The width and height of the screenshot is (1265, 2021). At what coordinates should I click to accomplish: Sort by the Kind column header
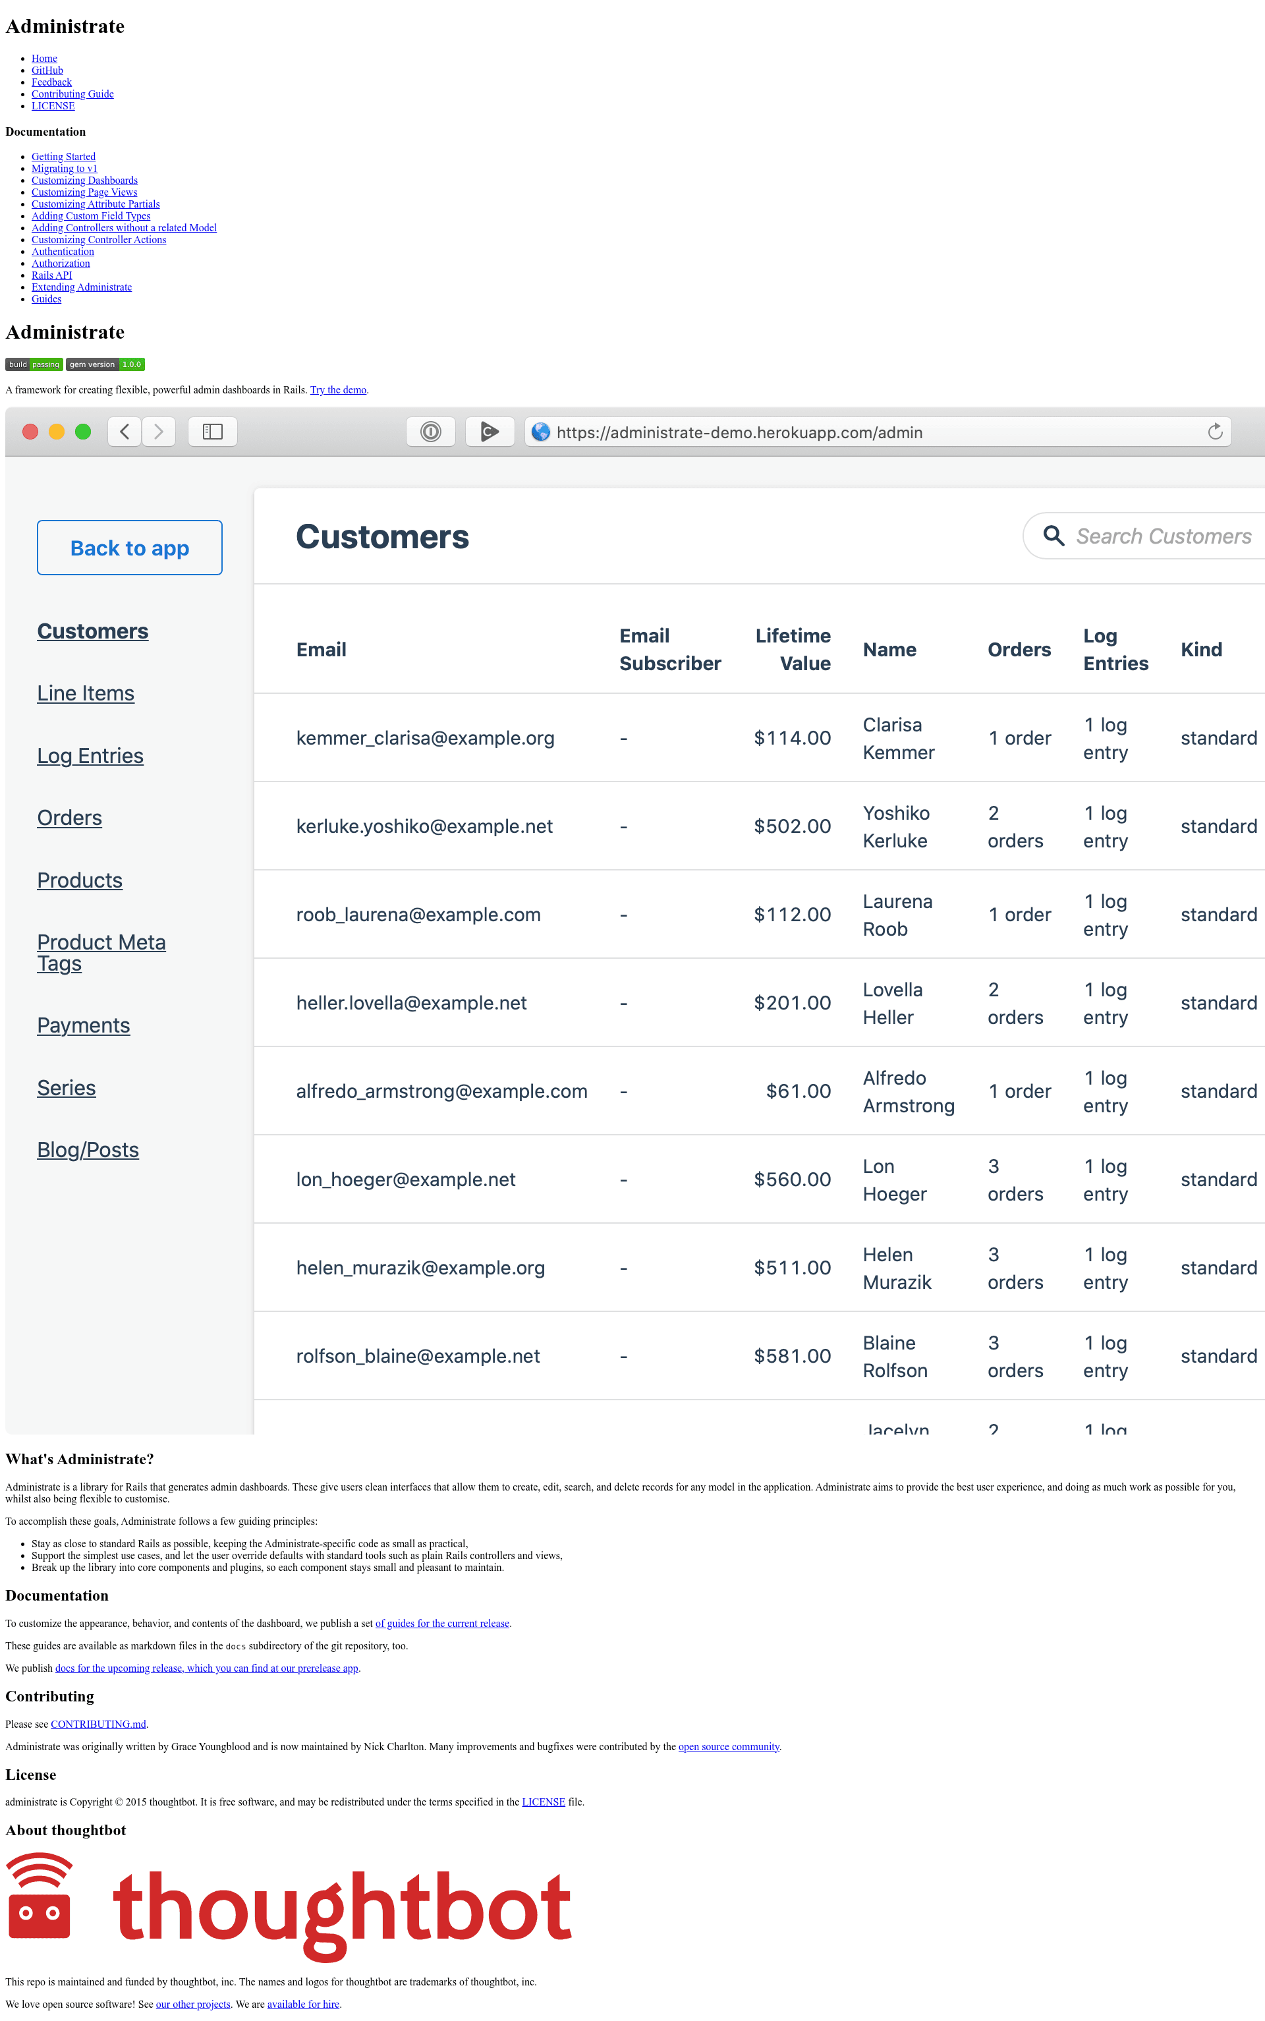click(x=1201, y=650)
